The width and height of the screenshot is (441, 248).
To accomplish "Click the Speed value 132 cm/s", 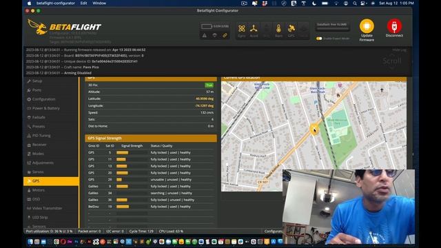I will [207, 112].
